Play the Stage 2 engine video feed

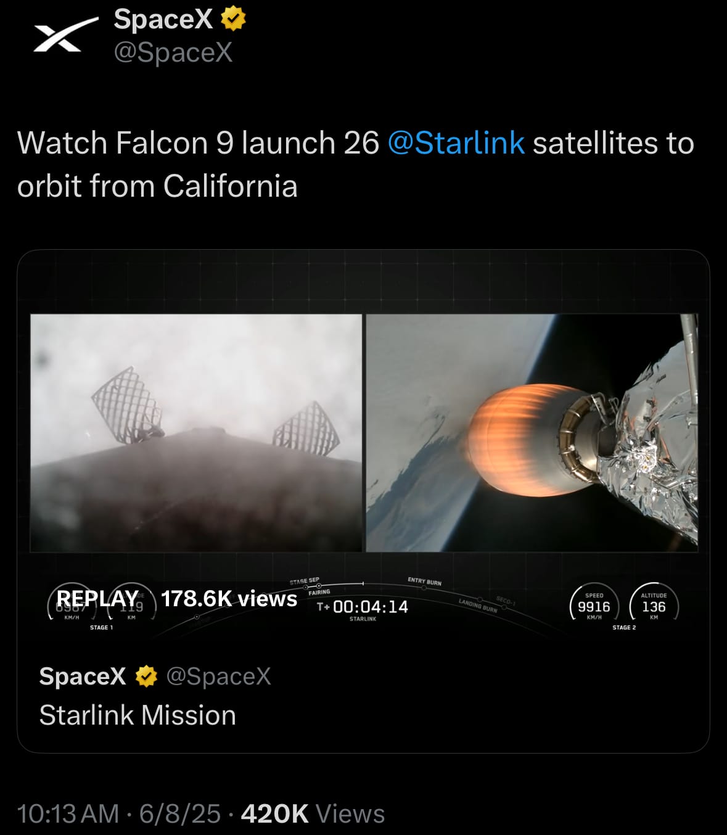point(532,433)
